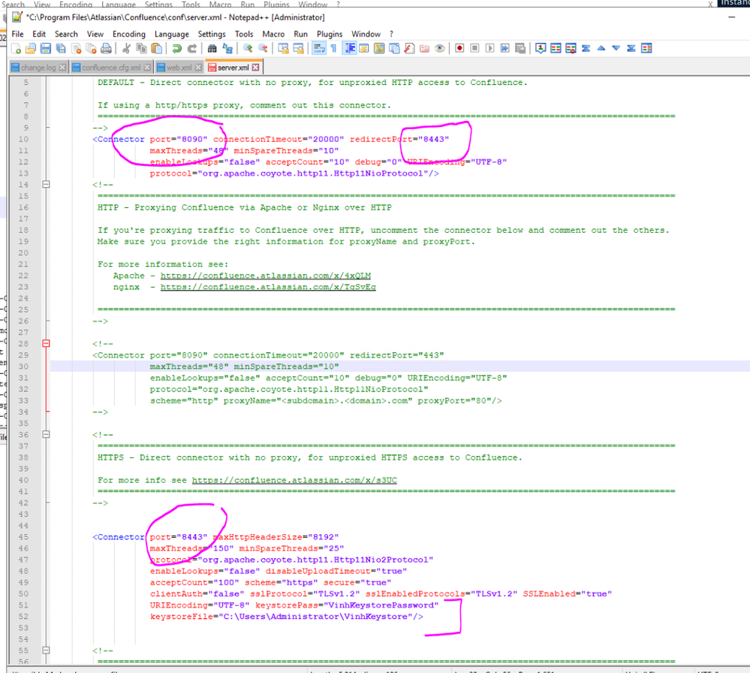Click the Save All toolbar icon
This screenshot has height=673, width=750.
coord(61,48)
